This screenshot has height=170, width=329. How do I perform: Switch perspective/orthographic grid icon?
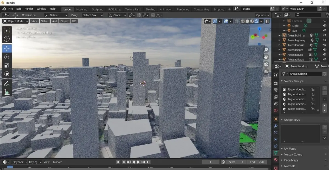coord(266,72)
